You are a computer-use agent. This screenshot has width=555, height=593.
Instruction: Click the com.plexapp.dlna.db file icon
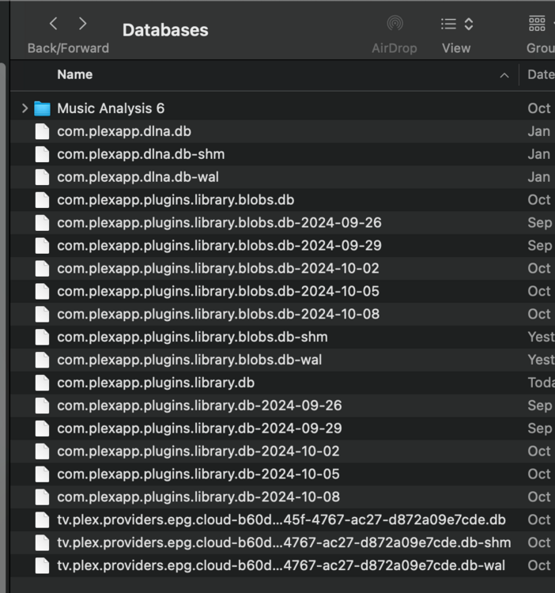tap(42, 131)
